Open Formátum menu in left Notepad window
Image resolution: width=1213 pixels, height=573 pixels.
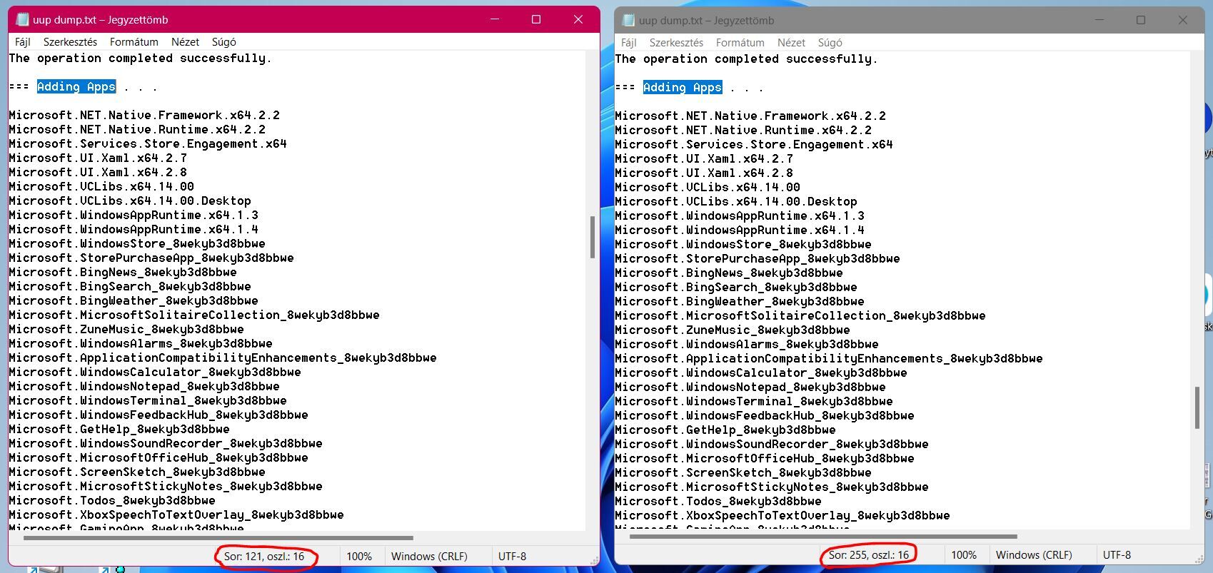(134, 42)
